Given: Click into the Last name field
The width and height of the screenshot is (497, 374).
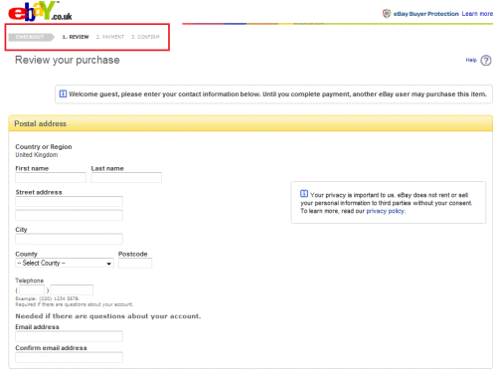Looking at the screenshot, I should click(x=126, y=177).
